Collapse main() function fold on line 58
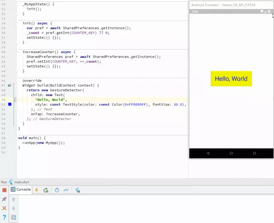 [x=16, y=138]
